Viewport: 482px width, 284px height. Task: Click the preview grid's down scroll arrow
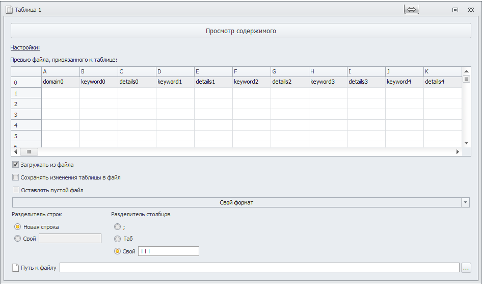[466, 143]
